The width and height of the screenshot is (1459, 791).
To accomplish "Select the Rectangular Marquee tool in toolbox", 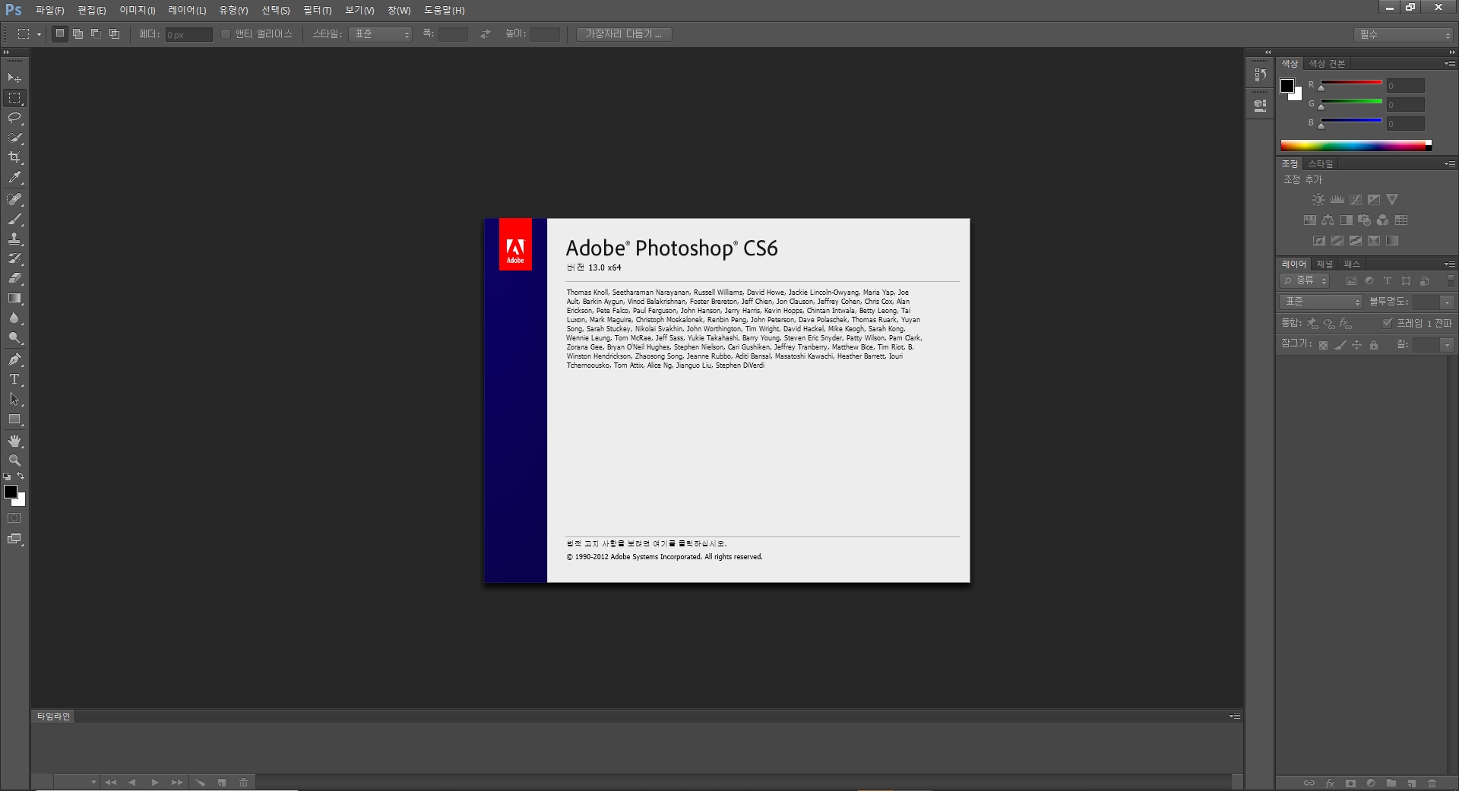I will 14,98.
